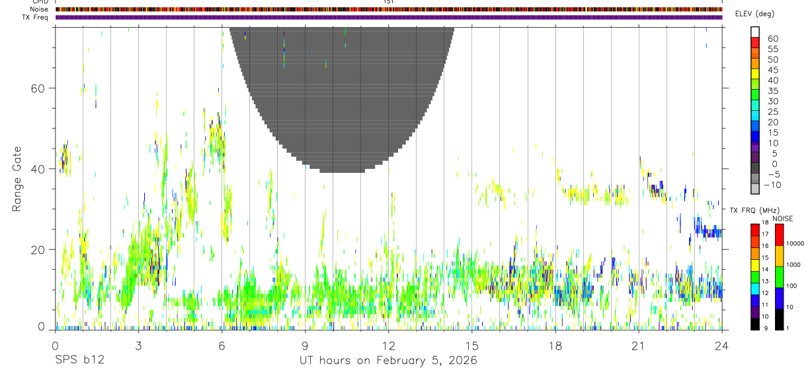Viewport: 812px width, 374px height.
Task: Pick the red top segment of the TX FRQ colorbar
Action: pos(755,230)
